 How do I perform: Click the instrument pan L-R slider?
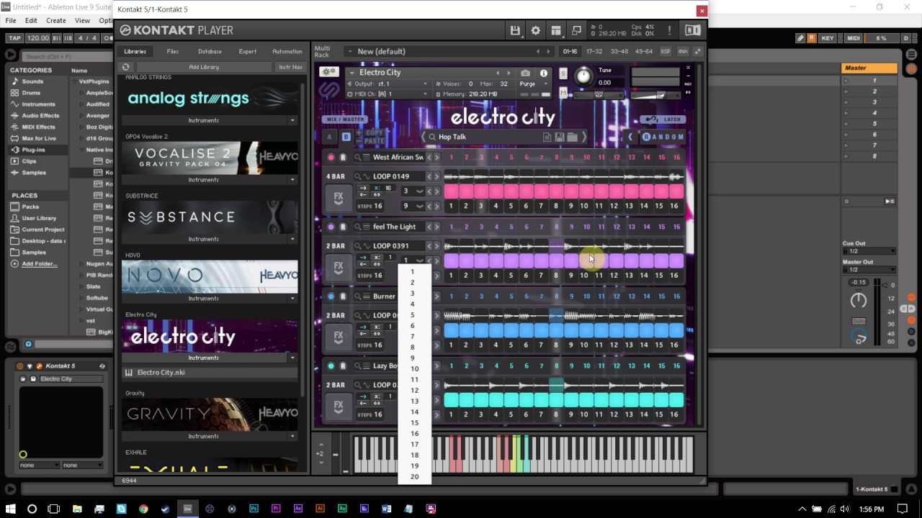598,95
